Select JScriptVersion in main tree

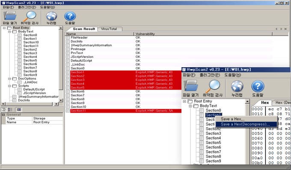[x=35, y=93]
